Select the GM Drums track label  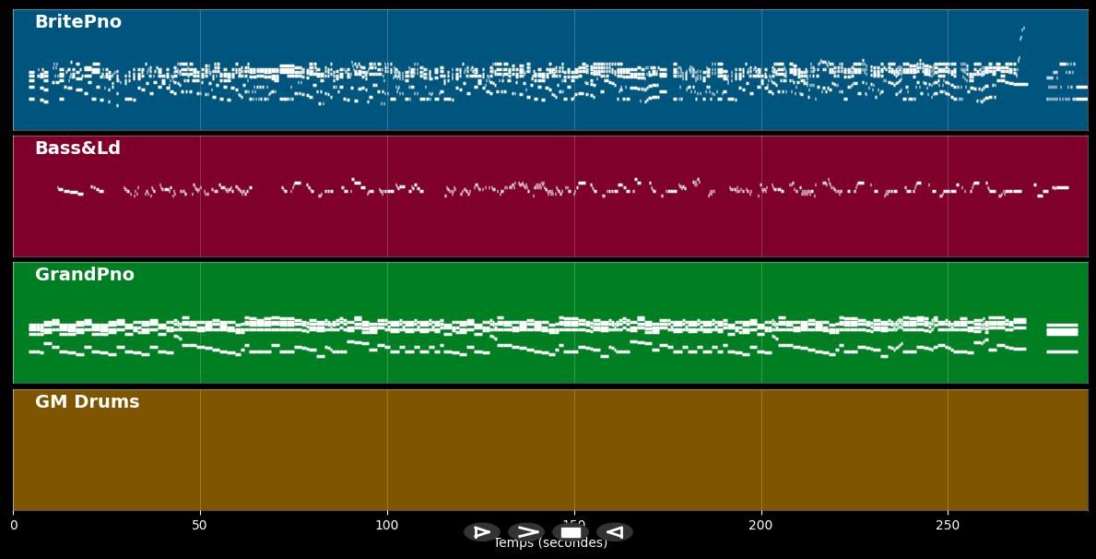88,402
